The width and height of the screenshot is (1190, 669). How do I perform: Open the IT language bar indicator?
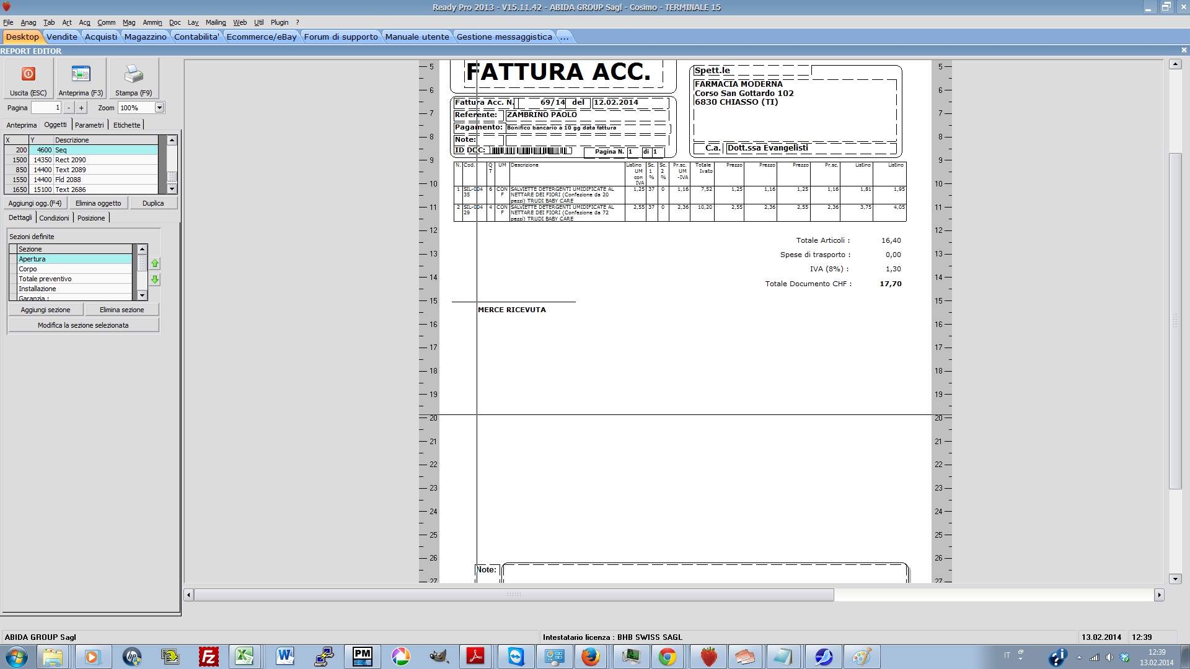coord(1007,655)
